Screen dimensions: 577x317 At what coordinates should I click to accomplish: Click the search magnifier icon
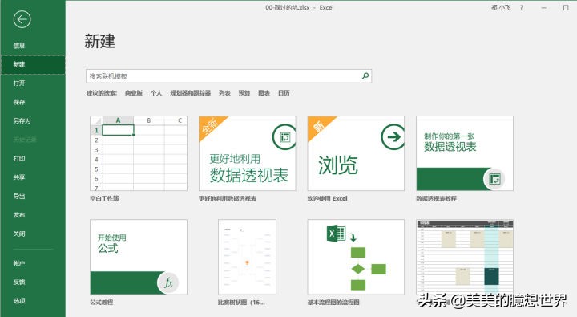point(365,76)
